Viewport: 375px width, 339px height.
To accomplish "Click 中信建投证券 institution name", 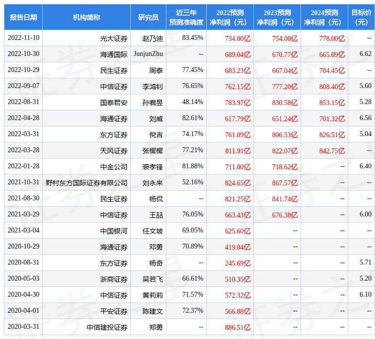I will coord(107,327).
